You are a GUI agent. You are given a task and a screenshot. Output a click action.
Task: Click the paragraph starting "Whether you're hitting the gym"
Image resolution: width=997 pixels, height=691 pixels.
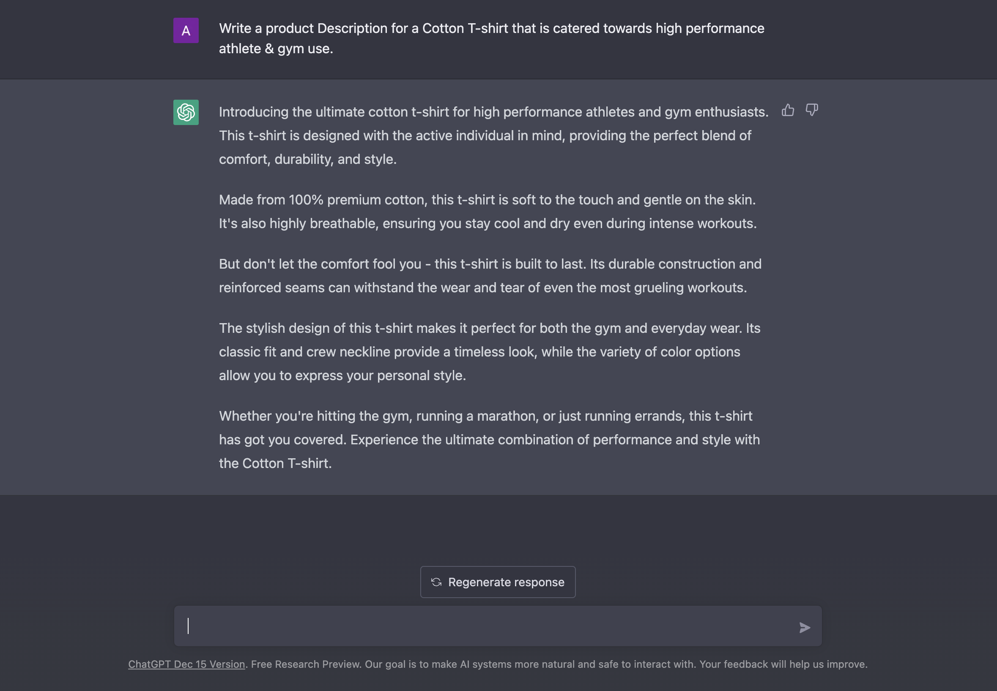[489, 439]
